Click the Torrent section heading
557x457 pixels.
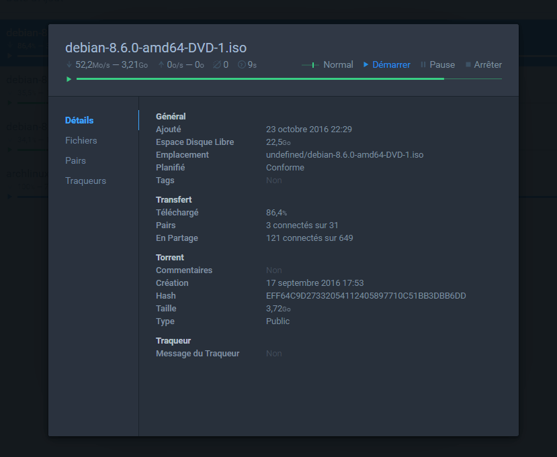(x=170, y=257)
